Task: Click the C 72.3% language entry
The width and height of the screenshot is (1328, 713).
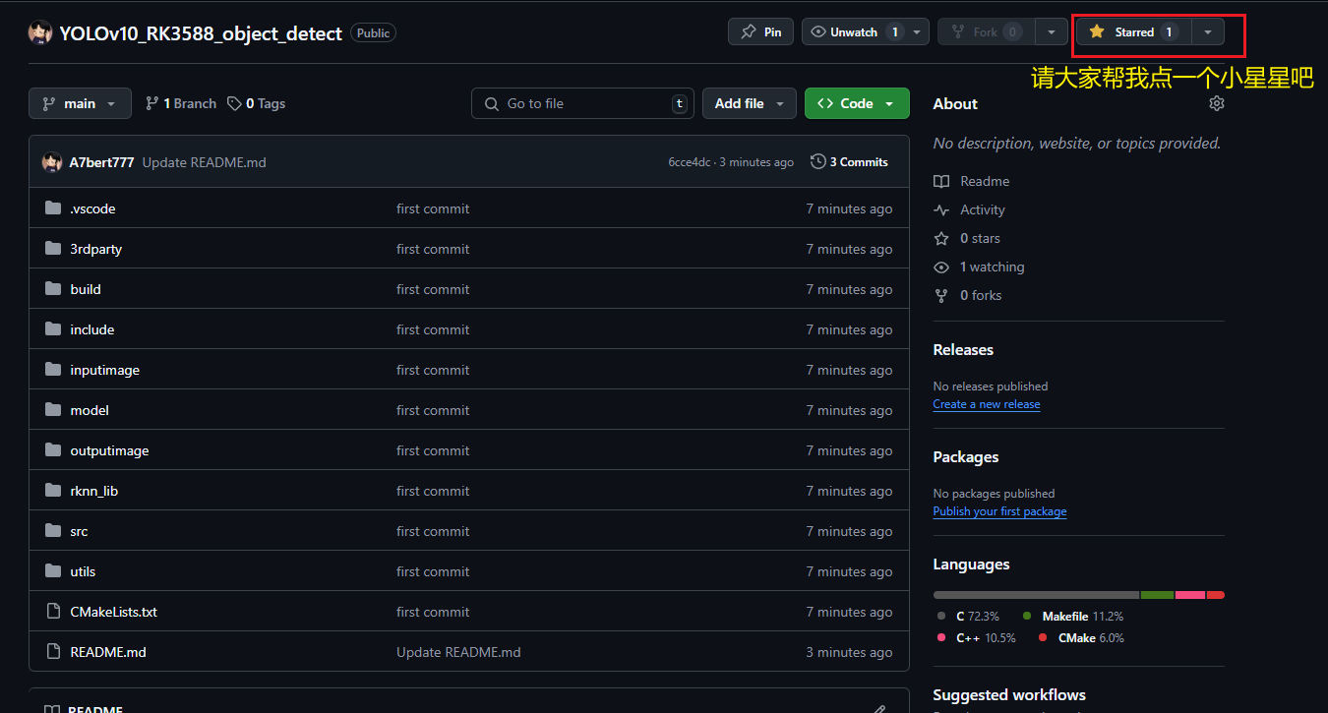Action: coord(969,617)
